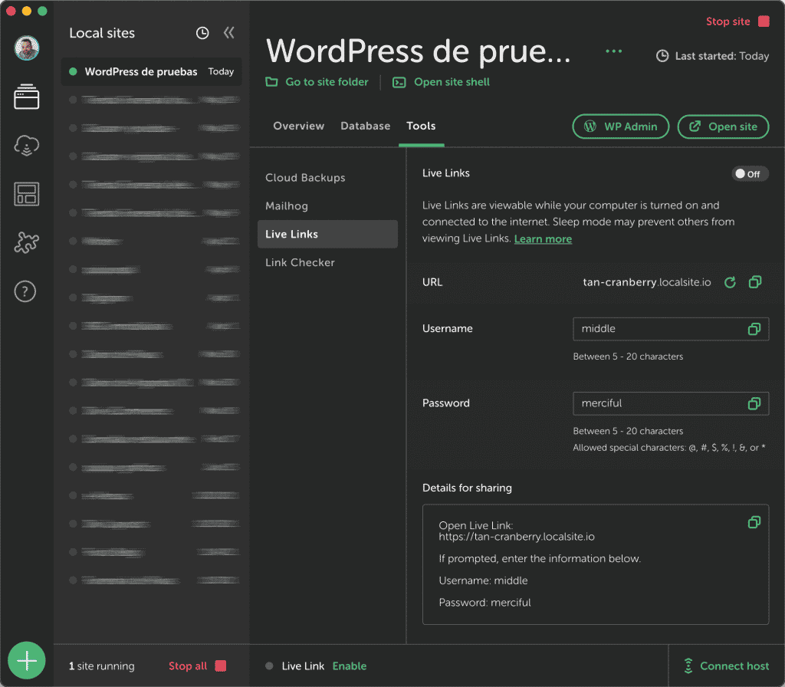Copy the Live Link URL
Image resolution: width=785 pixels, height=687 pixels.
(x=755, y=282)
